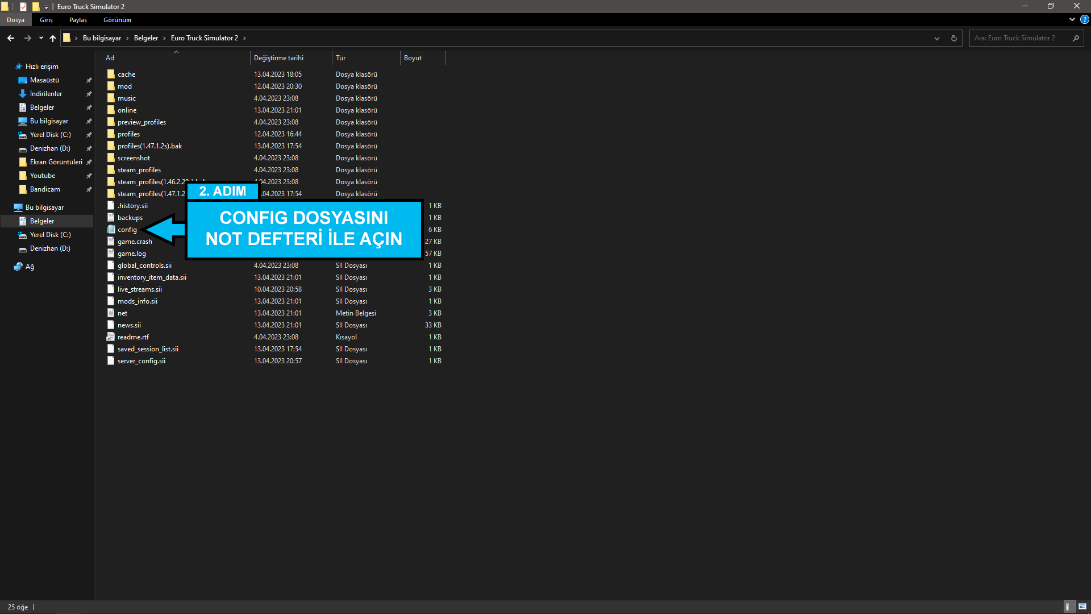
Task: Click the Up one level arrow
Action: tap(53, 38)
